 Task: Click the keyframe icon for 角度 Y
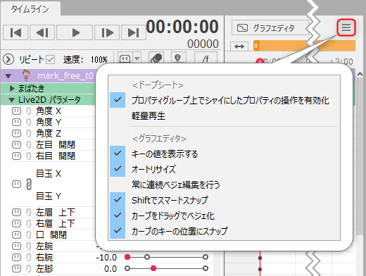(16, 122)
